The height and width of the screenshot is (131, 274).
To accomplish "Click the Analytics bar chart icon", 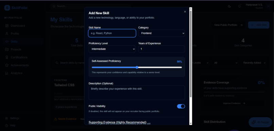I will (x=7, y=73).
